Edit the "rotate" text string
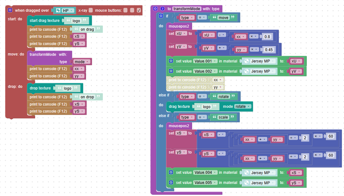This screenshot has height=196, width=344. point(224,97)
